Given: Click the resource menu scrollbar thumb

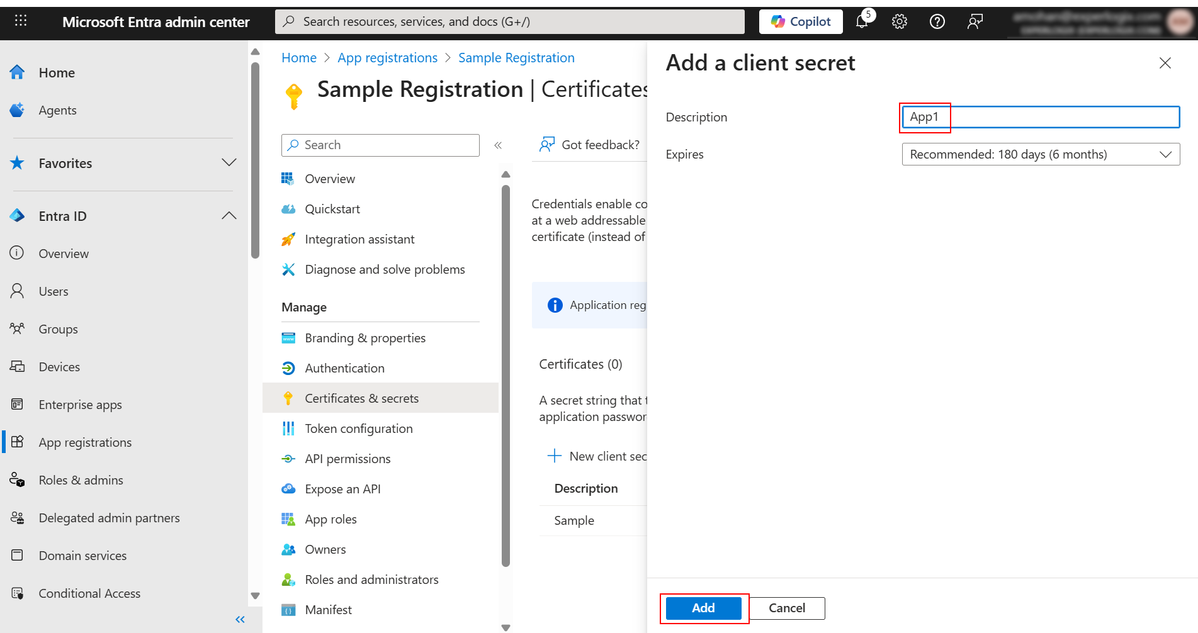Looking at the screenshot, I should pyautogui.click(x=506, y=375).
